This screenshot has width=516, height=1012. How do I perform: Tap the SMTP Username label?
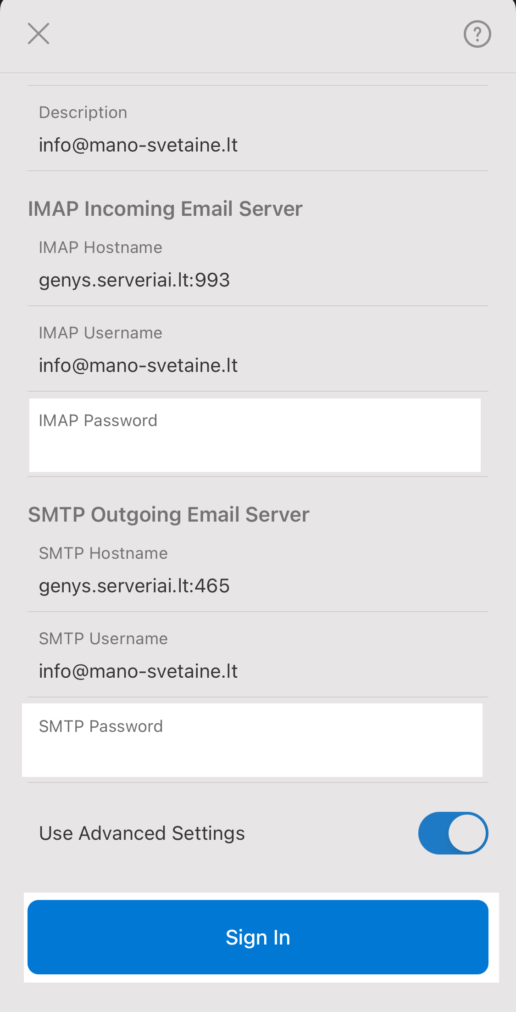tap(103, 639)
